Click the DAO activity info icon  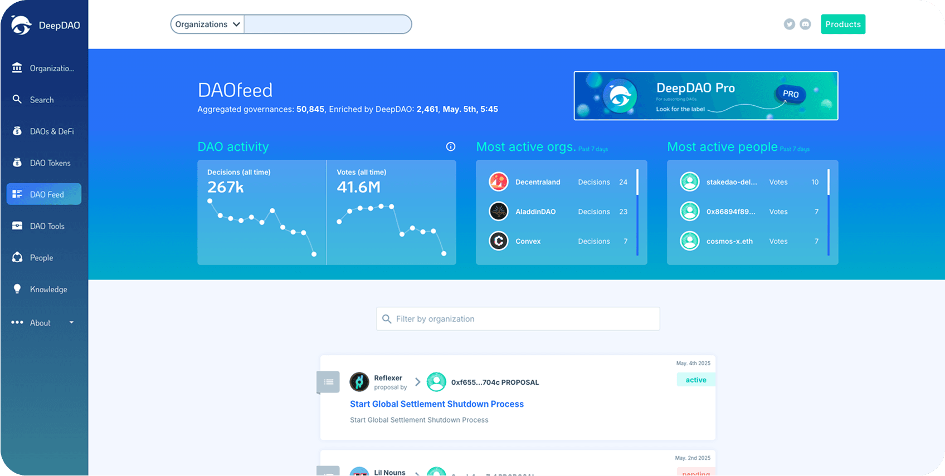tap(451, 146)
